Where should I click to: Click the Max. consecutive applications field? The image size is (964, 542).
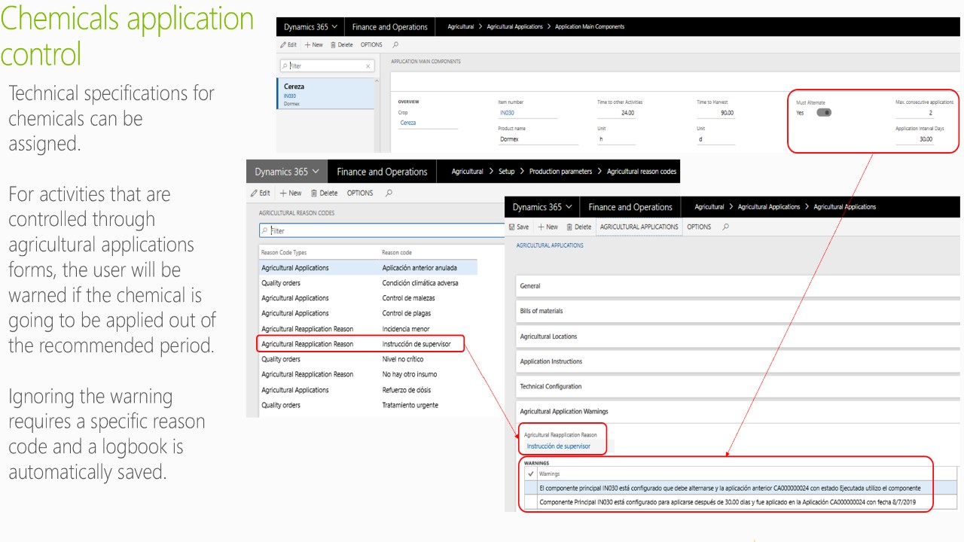coord(914,113)
